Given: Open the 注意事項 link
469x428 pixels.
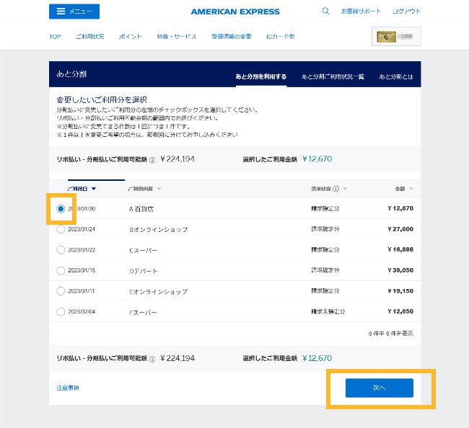Looking at the screenshot, I should coord(68,388).
